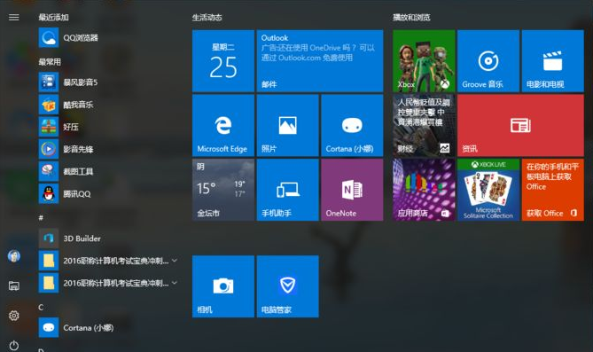Click the 播放和浏览 group title
This screenshot has height=352, width=593.
[x=411, y=18]
